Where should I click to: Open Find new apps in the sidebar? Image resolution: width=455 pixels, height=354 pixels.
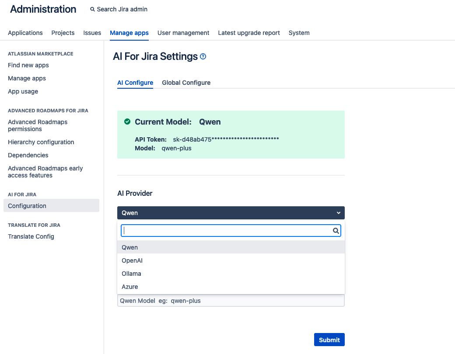[x=28, y=65]
